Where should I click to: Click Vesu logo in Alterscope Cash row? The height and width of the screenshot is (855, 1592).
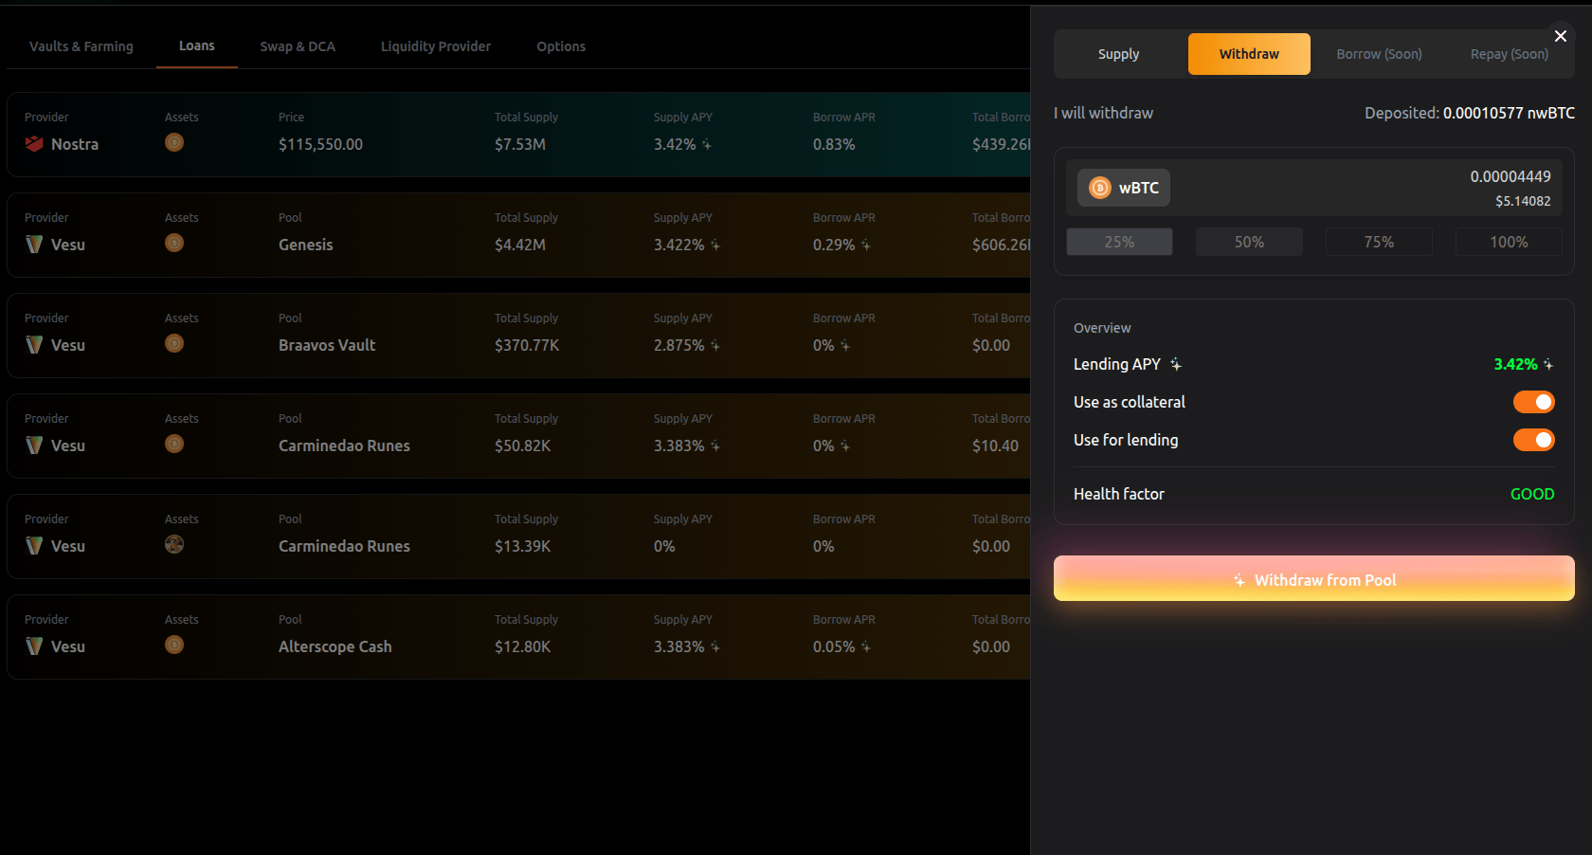tap(34, 646)
